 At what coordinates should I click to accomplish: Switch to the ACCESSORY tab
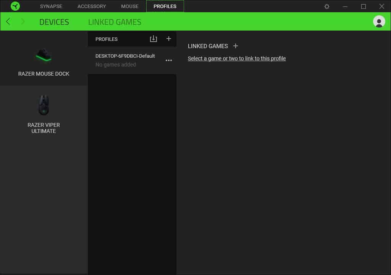click(x=92, y=6)
